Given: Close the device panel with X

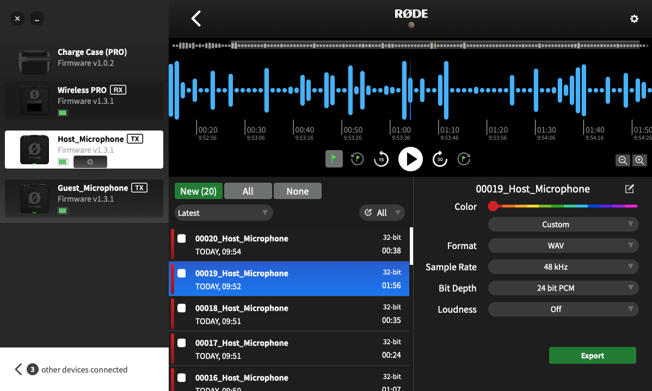Looking at the screenshot, I should tap(17, 18).
